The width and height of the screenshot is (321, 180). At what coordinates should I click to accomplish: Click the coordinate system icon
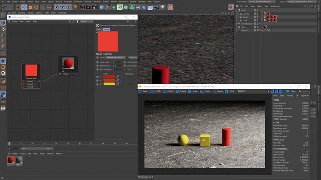point(75,8)
